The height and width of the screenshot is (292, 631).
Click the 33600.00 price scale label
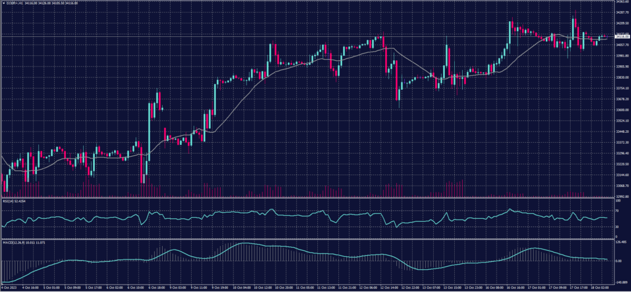click(619, 110)
